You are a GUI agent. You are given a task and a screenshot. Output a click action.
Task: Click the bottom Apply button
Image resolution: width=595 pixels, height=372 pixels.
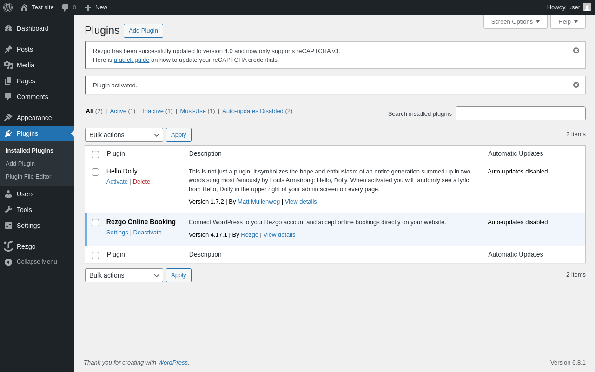coord(178,275)
